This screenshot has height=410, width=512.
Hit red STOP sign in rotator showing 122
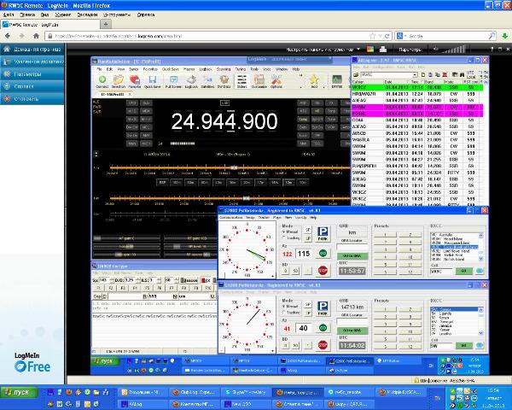[323, 271]
